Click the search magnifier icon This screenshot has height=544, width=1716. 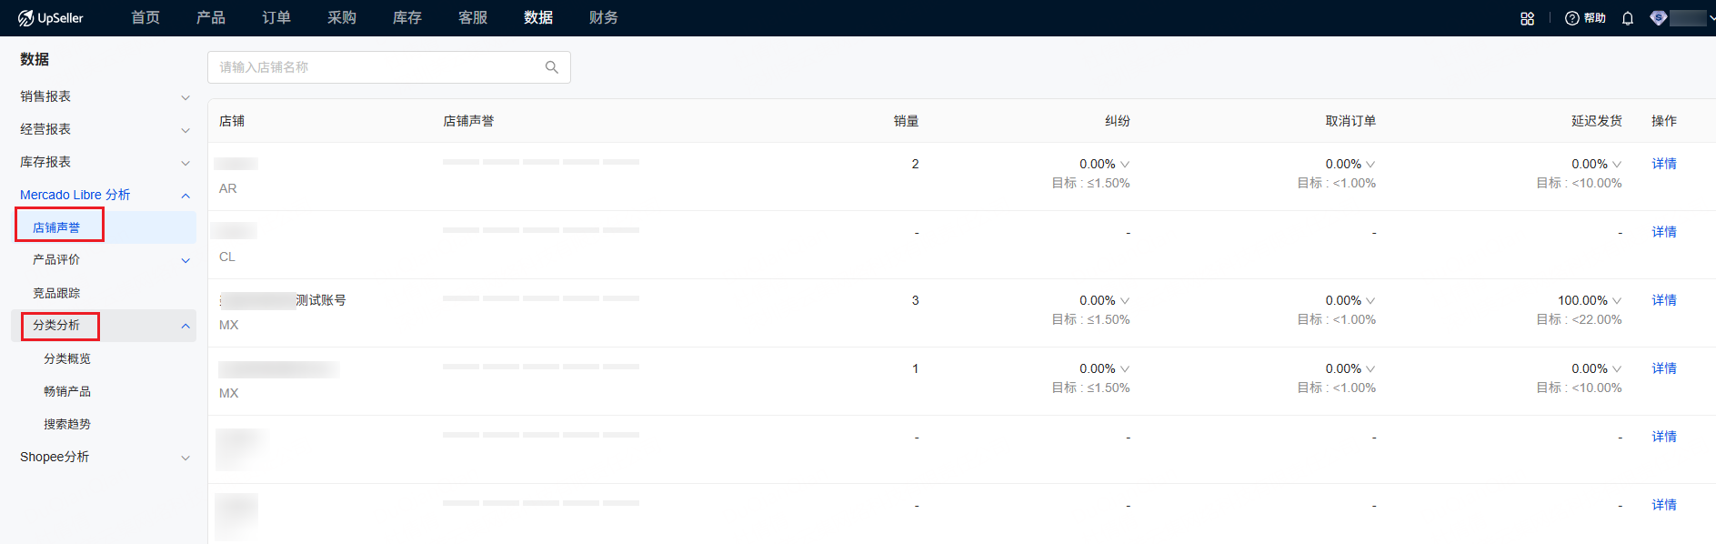pyautogui.click(x=551, y=67)
